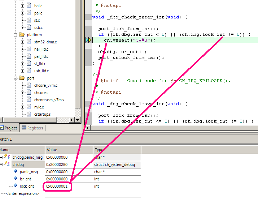Click the panic_msg member icon
This screenshot has width=258, height=201.
point(16,171)
